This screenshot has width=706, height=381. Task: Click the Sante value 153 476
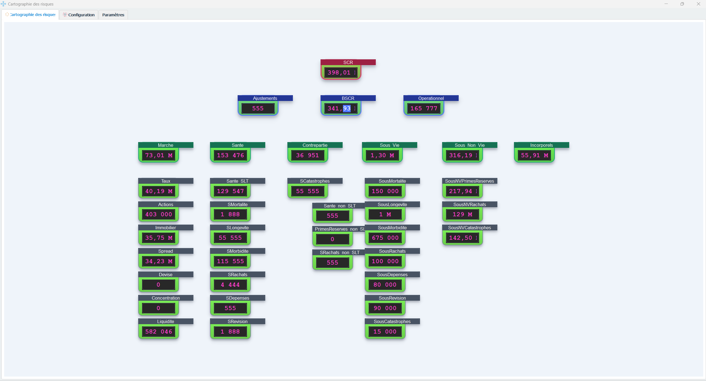[230, 155]
